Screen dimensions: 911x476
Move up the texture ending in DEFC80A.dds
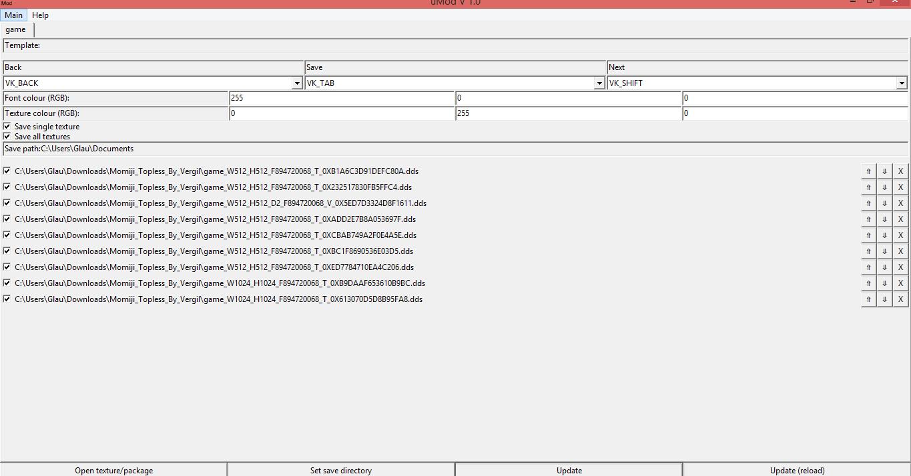click(868, 171)
